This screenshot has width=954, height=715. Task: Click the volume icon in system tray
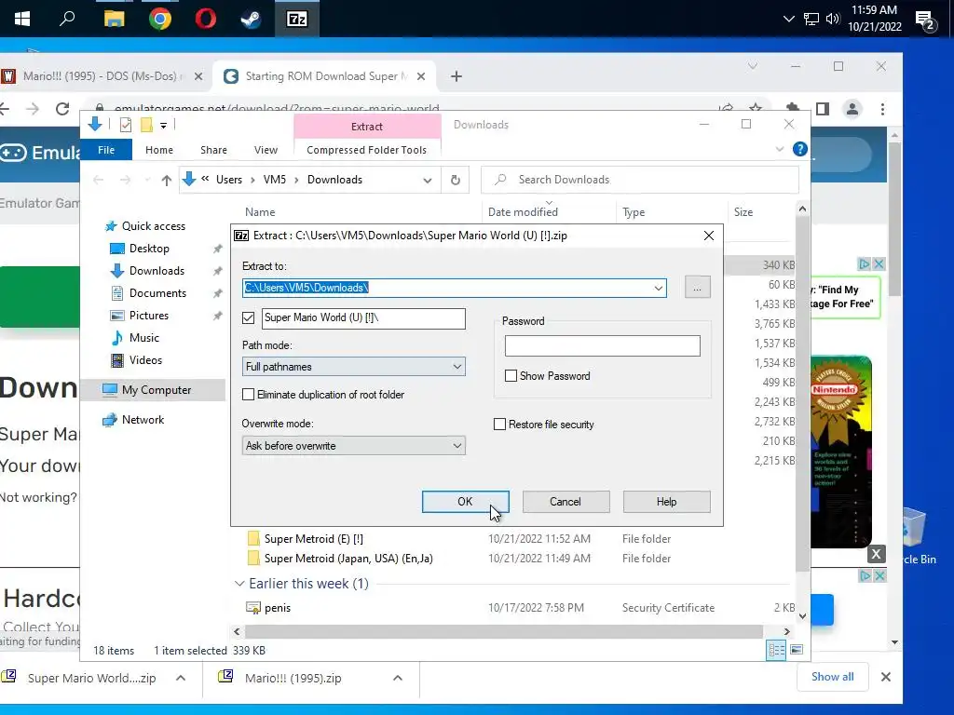tap(832, 19)
